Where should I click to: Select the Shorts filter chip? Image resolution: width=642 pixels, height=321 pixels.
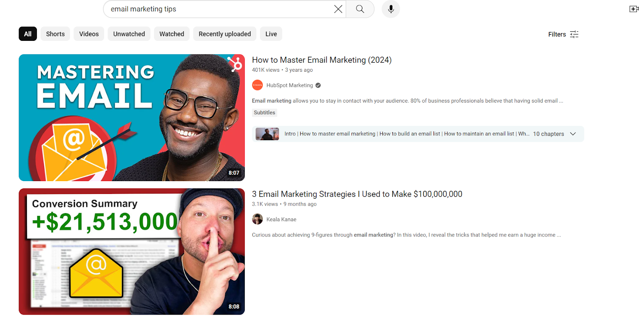pos(55,34)
